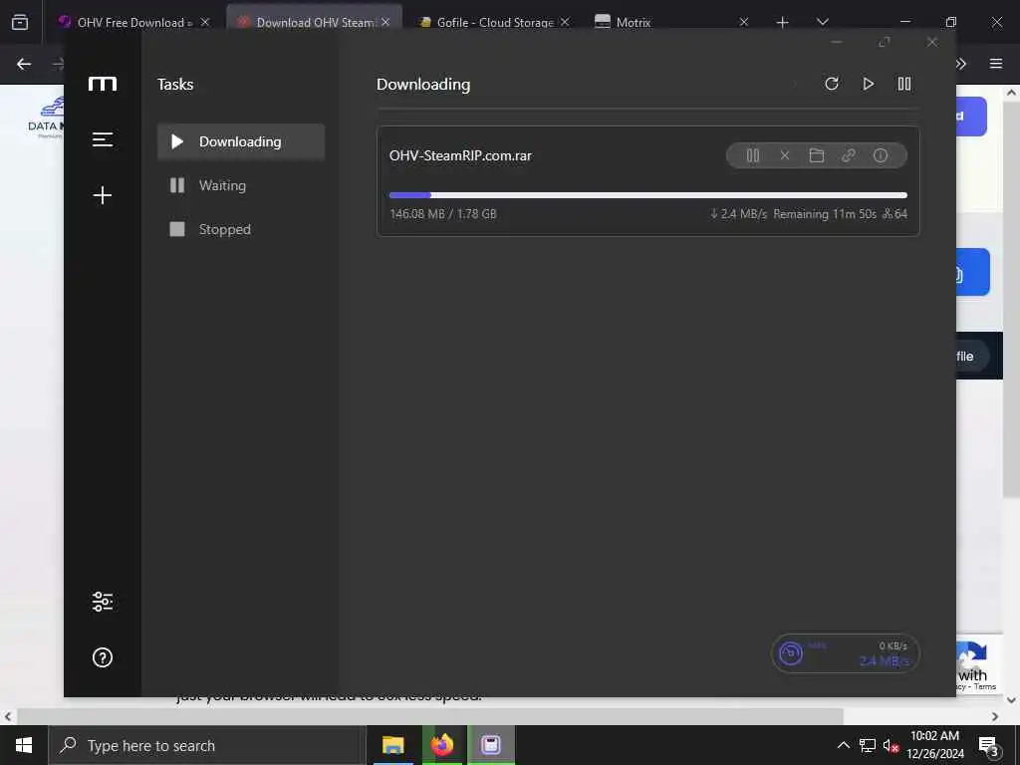Click the Motrix logo icon in sidebar
Image resolution: width=1020 pixels, height=765 pixels.
pos(103,84)
